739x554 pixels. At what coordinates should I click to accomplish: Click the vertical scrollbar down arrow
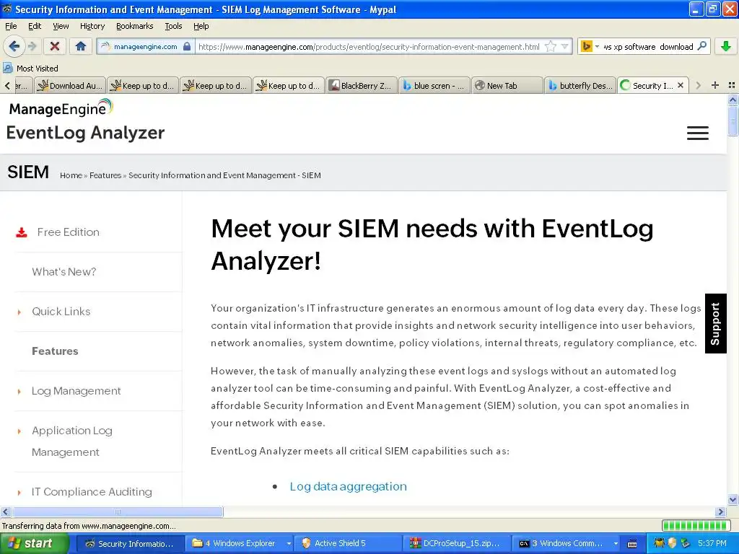[x=733, y=500]
